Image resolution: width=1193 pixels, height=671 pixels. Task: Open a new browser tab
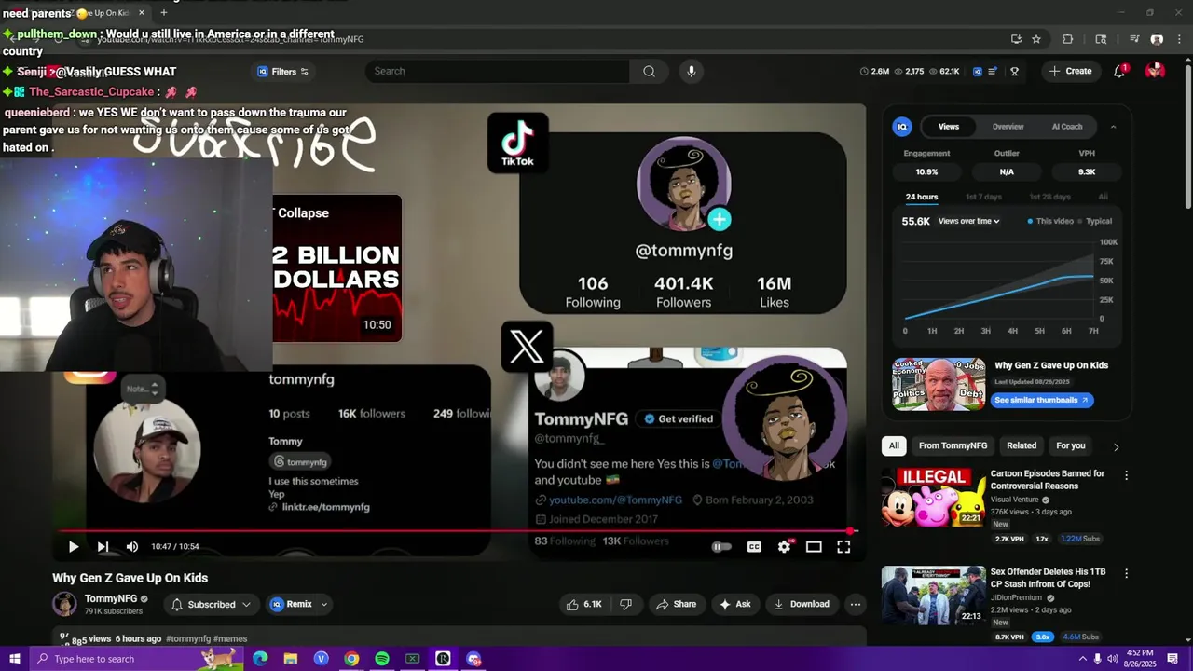pos(163,13)
